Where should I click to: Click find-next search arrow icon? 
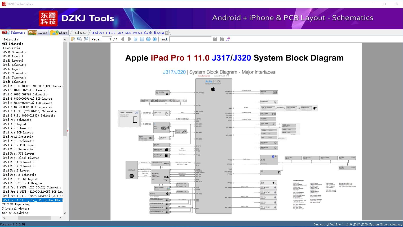pyautogui.click(x=222, y=39)
